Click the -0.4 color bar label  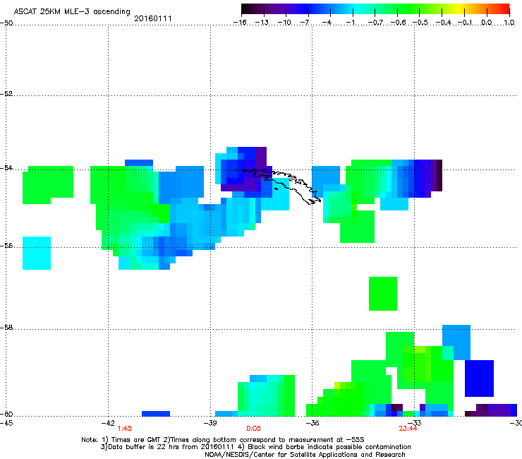click(x=443, y=23)
